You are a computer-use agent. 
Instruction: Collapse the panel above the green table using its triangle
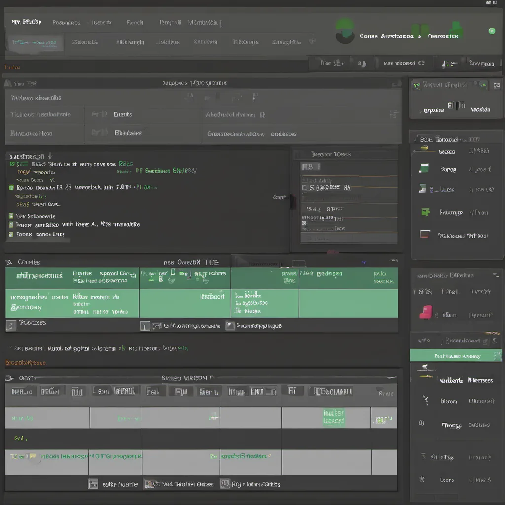pos(8,262)
